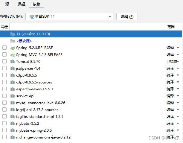Expand scope dropdown for mysql-connector-java-8.0.26
The height and width of the screenshot is (143, 183).
(178, 103)
